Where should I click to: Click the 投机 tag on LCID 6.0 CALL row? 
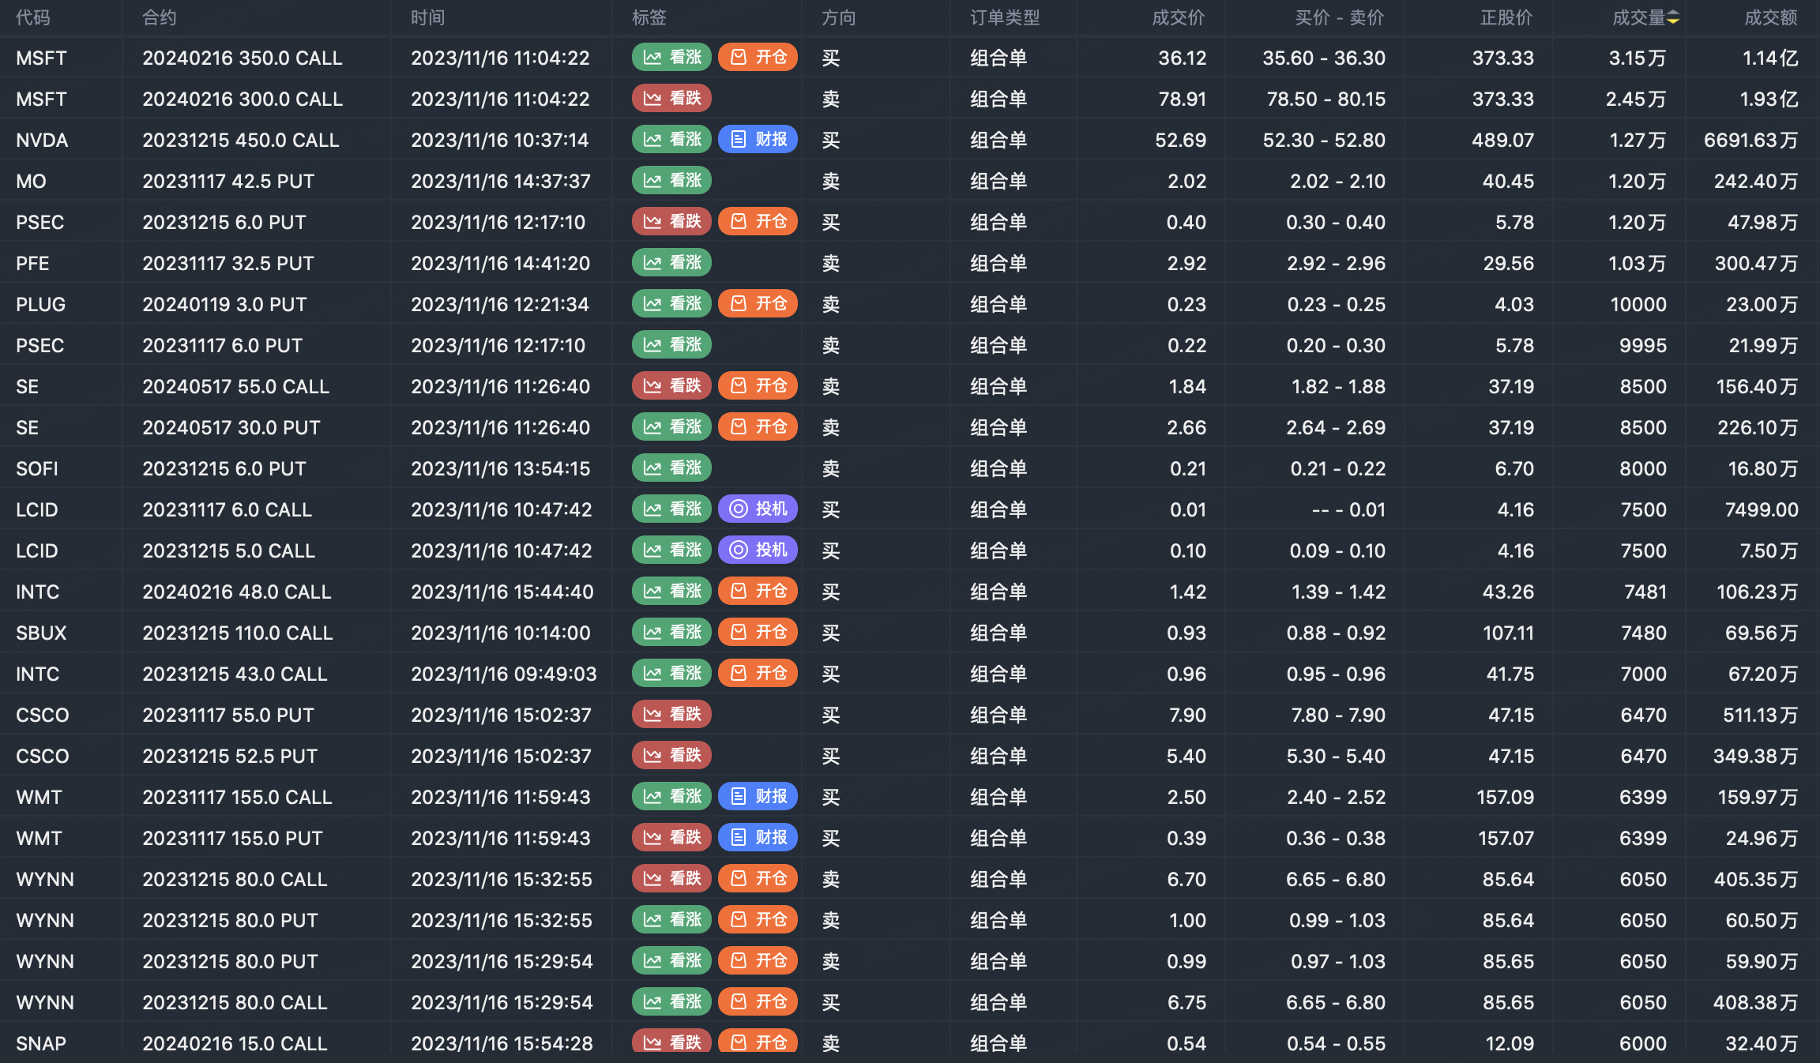pos(758,509)
